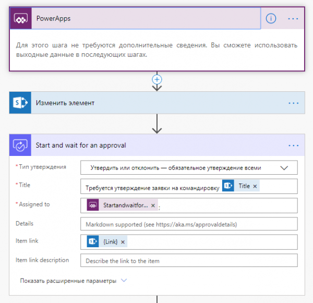The image size is (313, 303).
Task: Remove the Startandwaitfor token from Assigned to
Action: (153, 205)
